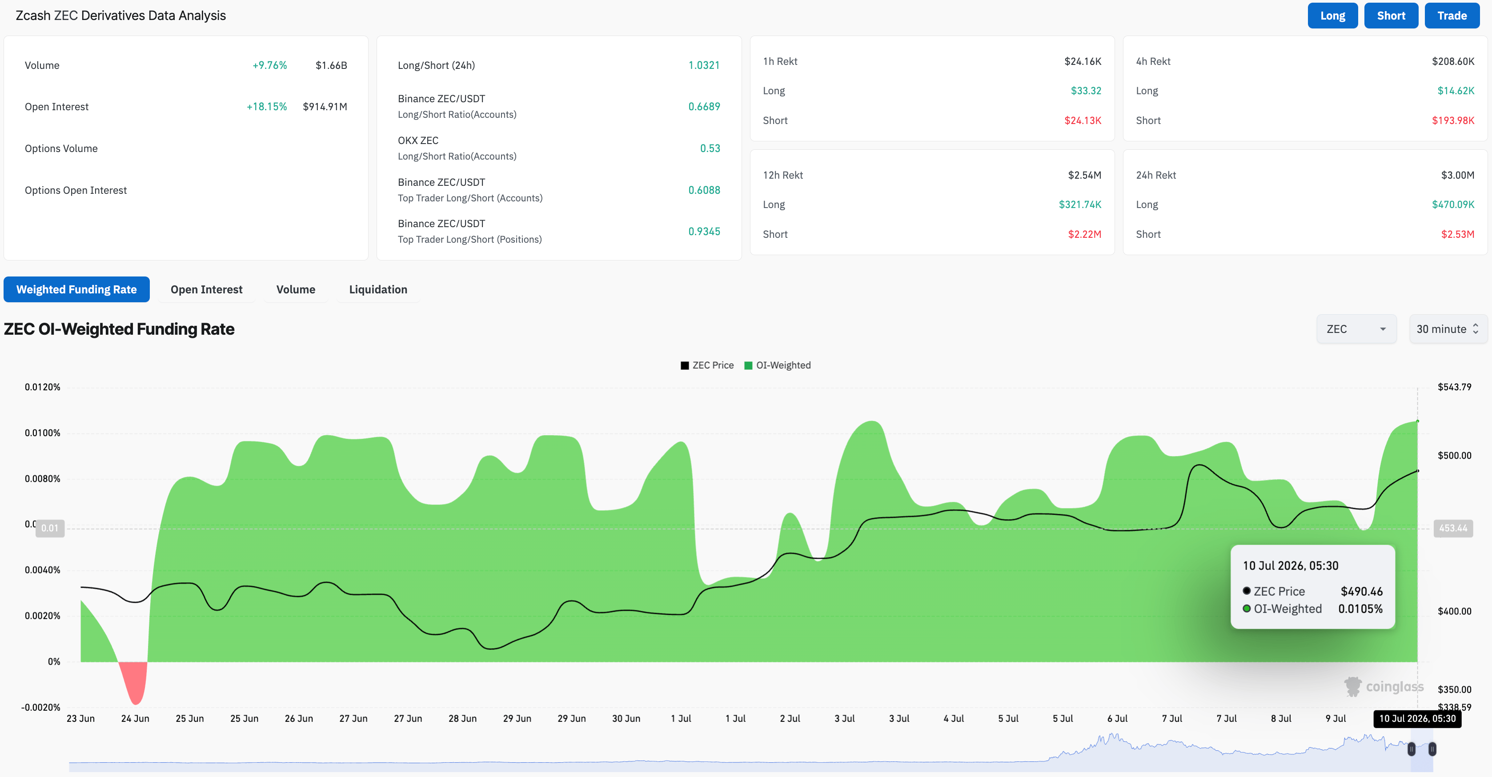Open the 30 minute interval selector
The height and width of the screenshot is (777, 1492).
click(x=1448, y=329)
